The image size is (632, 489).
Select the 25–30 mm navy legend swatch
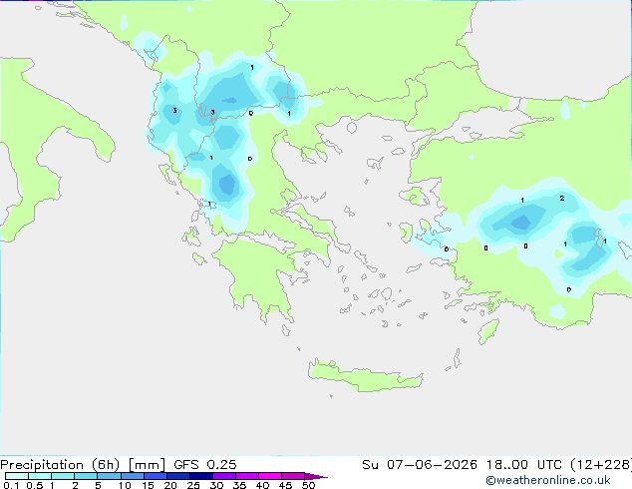201,476
